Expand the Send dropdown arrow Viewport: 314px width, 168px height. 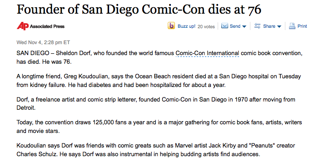pyautogui.click(x=244, y=26)
